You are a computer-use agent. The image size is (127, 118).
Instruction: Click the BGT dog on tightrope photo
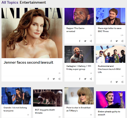[48, 98]
